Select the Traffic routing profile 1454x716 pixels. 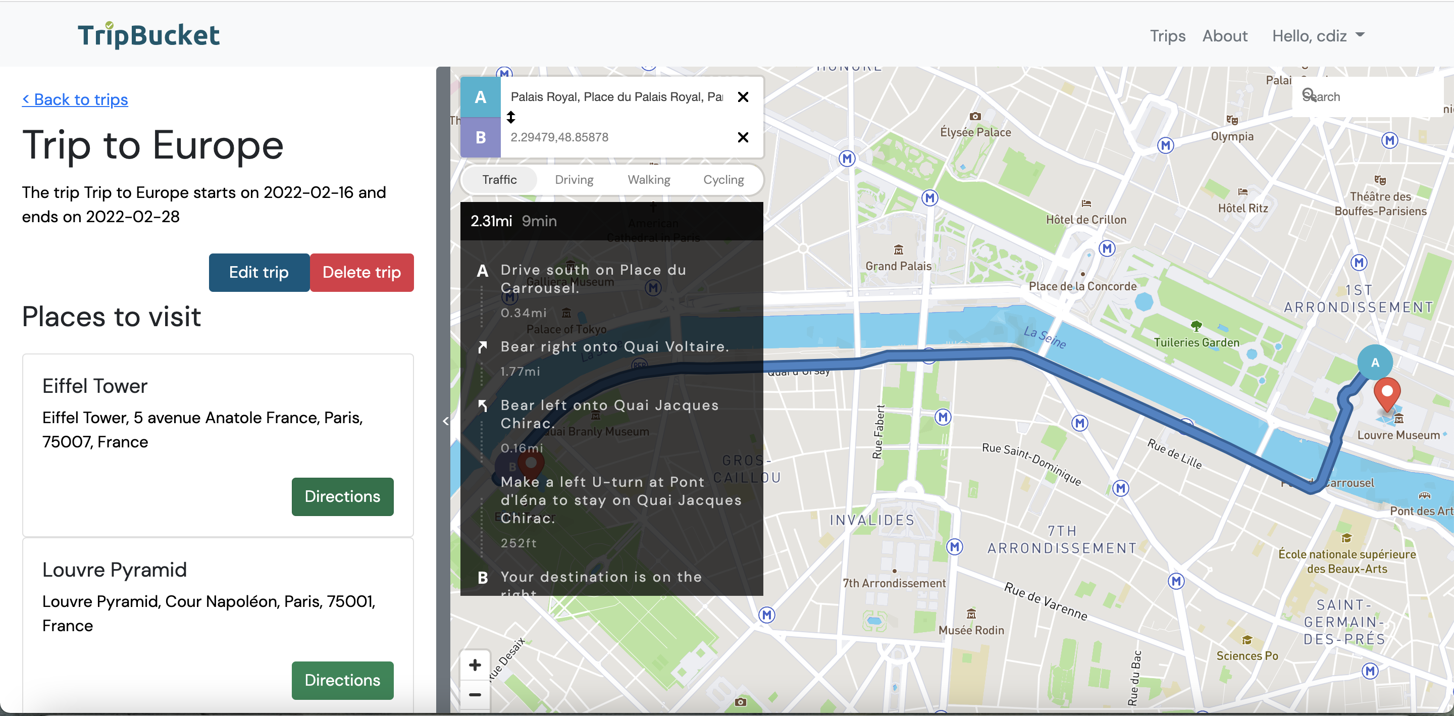tap(499, 180)
